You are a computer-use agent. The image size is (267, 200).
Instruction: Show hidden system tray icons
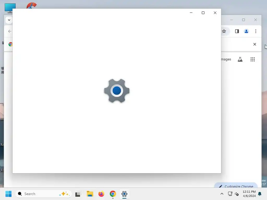(222, 194)
